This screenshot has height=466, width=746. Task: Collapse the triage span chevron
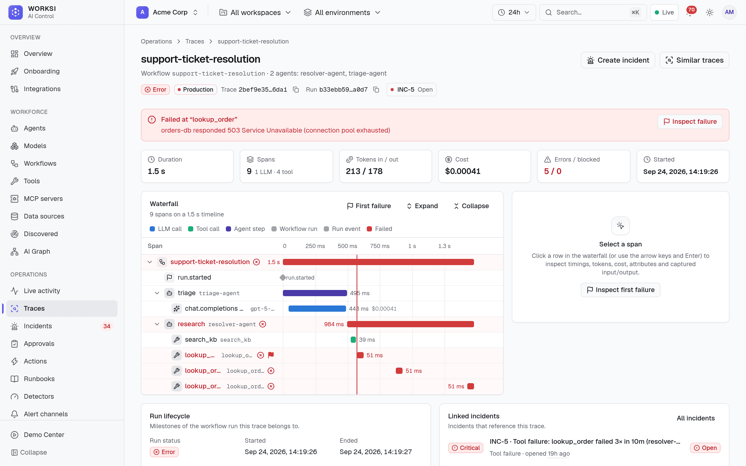pyautogui.click(x=157, y=293)
